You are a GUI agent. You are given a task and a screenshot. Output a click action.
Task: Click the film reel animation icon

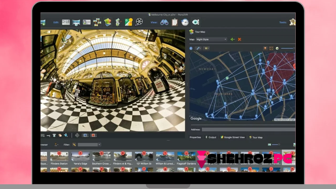click(x=139, y=22)
